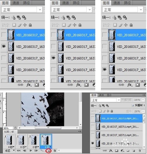The width and height of the screenshot is (147, 154).
Task: Show second layer visibility box in middle panel
Action: 54,46
